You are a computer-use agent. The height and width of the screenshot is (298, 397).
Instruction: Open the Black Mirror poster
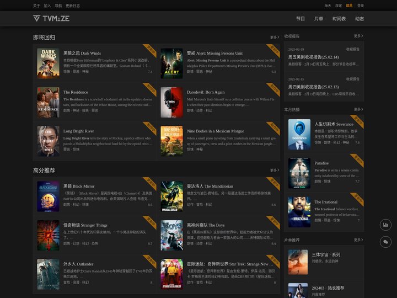point(48,196)
